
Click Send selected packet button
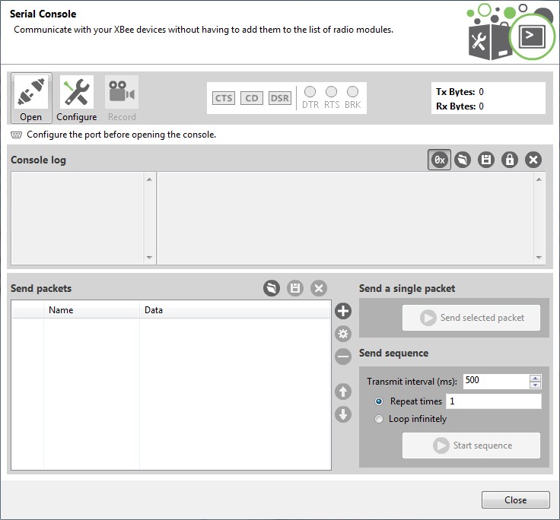pyautogui.click(x=471, y=318)
